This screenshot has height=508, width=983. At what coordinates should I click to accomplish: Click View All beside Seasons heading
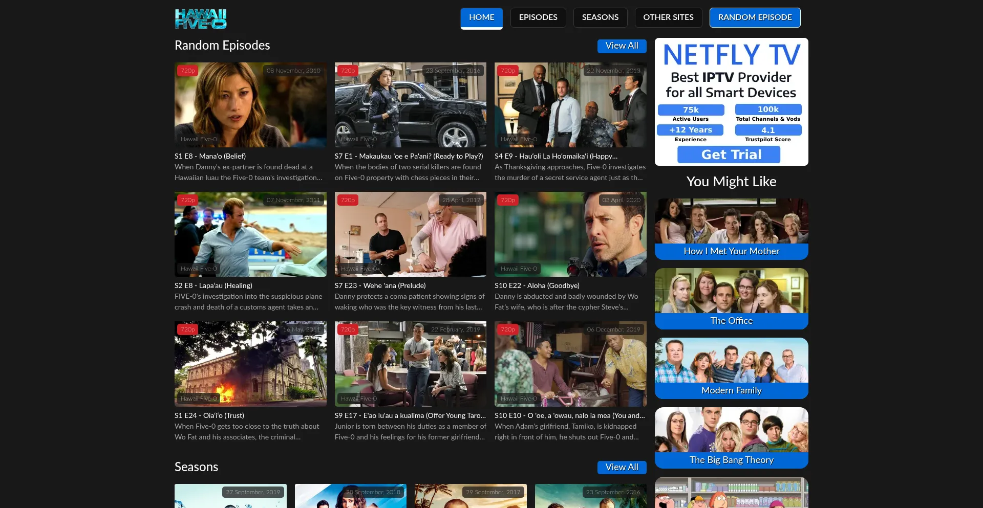[x=622, y=468]
